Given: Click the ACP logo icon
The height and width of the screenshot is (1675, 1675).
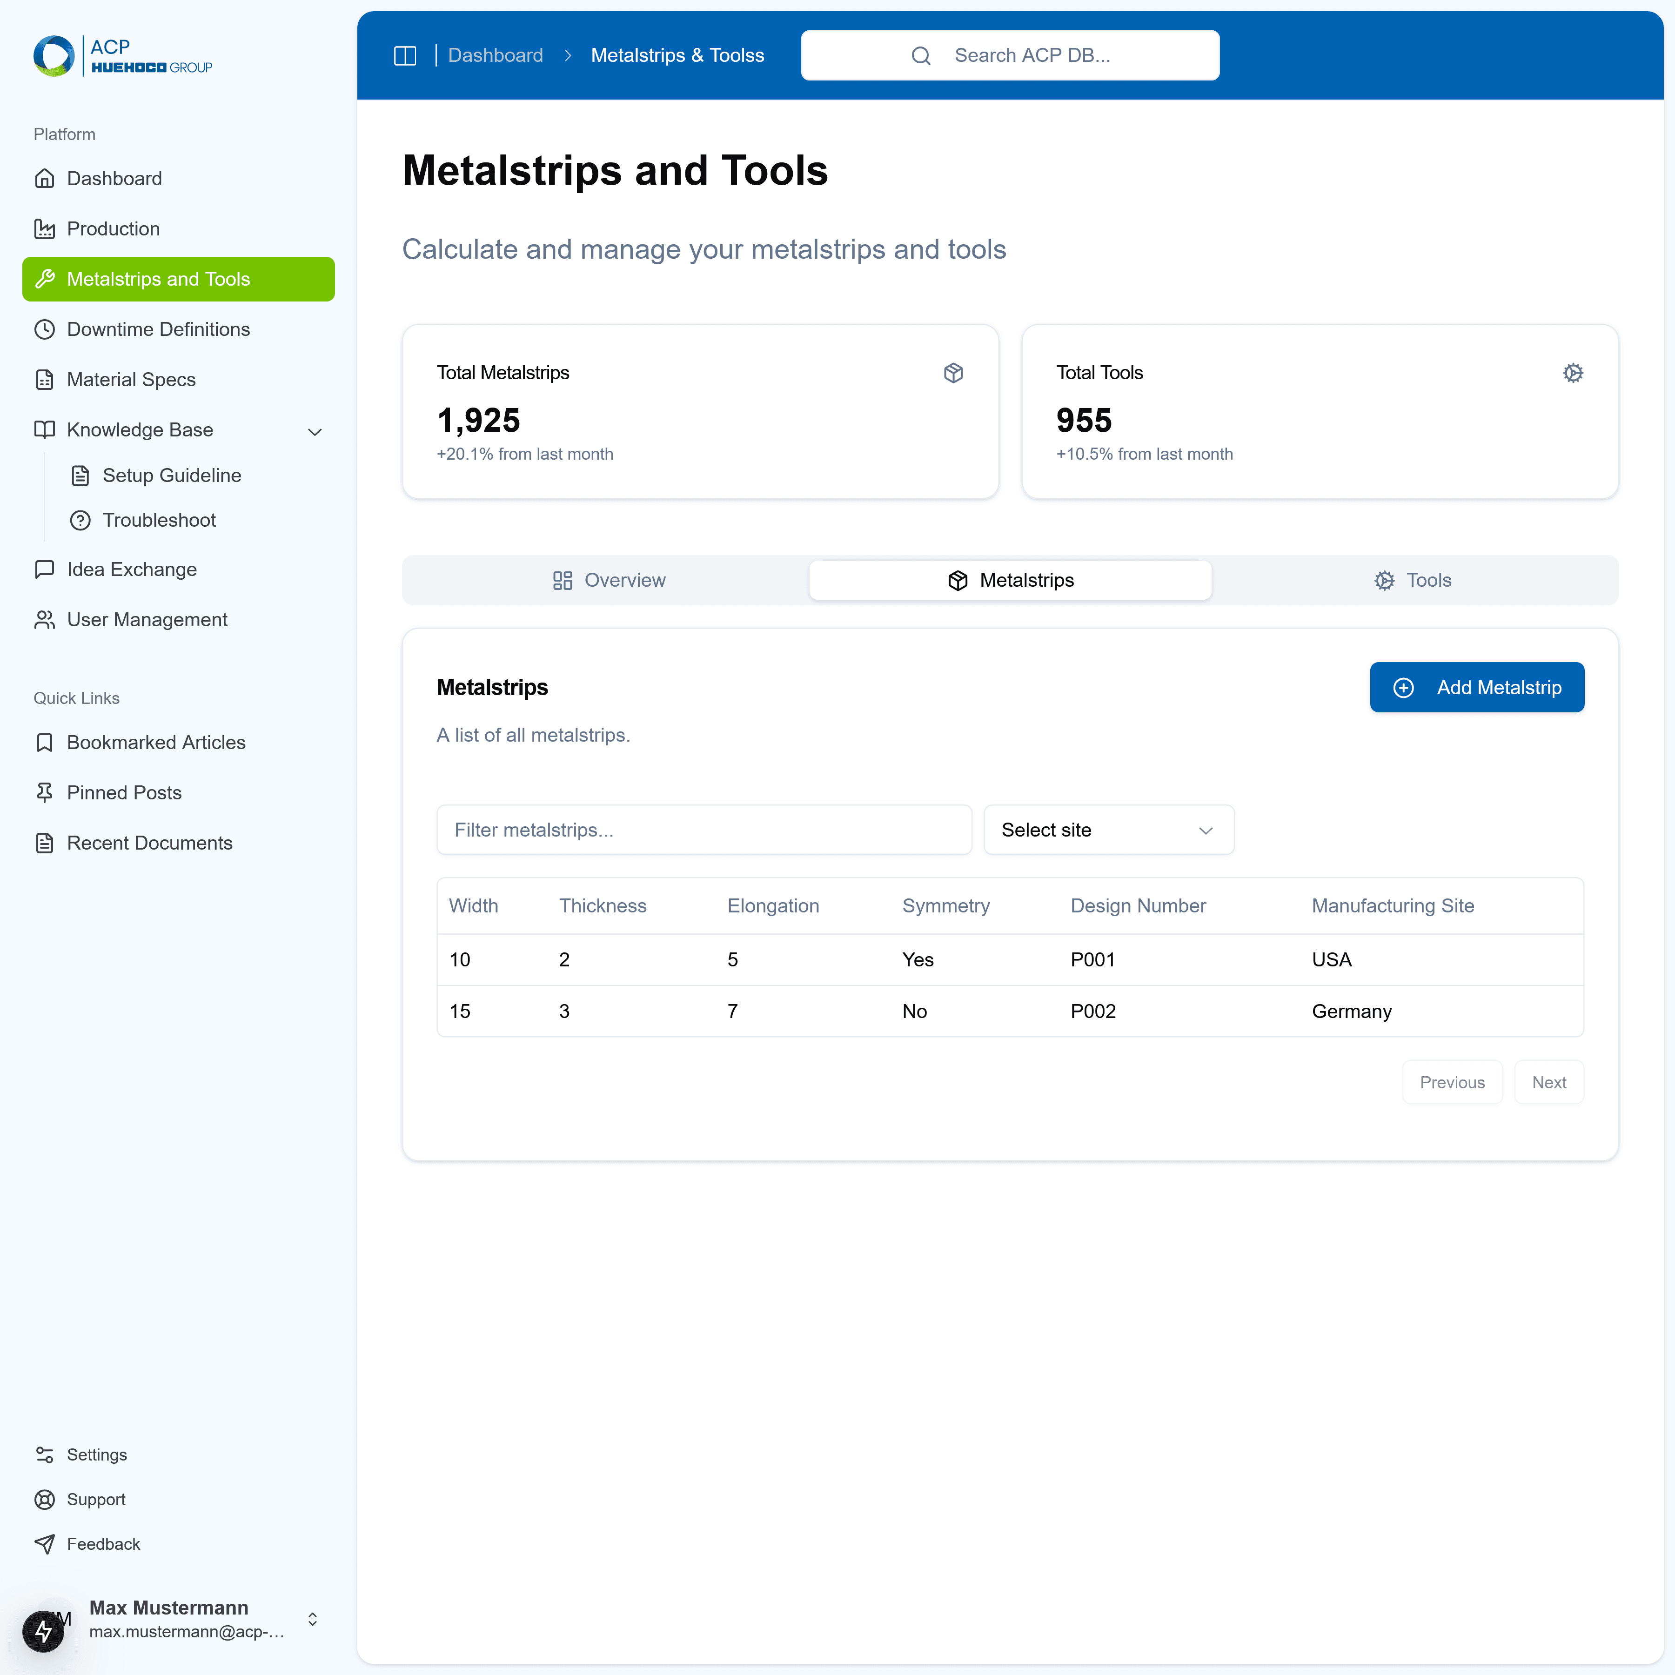Looking at the screenshot, I should pos(54,54).
